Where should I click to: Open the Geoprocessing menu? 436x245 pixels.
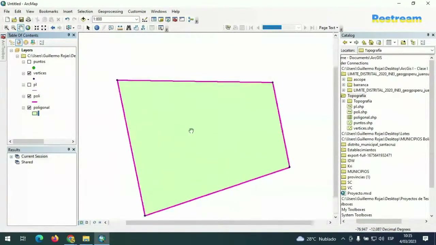[x=110, y=11]
